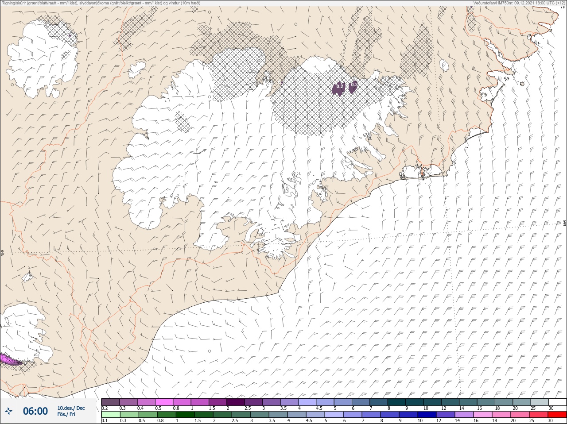The image size is (567, 424).
Task: Select the red lower swatch labeled 30
Action: pos(558,415)
